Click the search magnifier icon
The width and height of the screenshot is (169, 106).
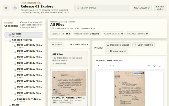point(78,8)
